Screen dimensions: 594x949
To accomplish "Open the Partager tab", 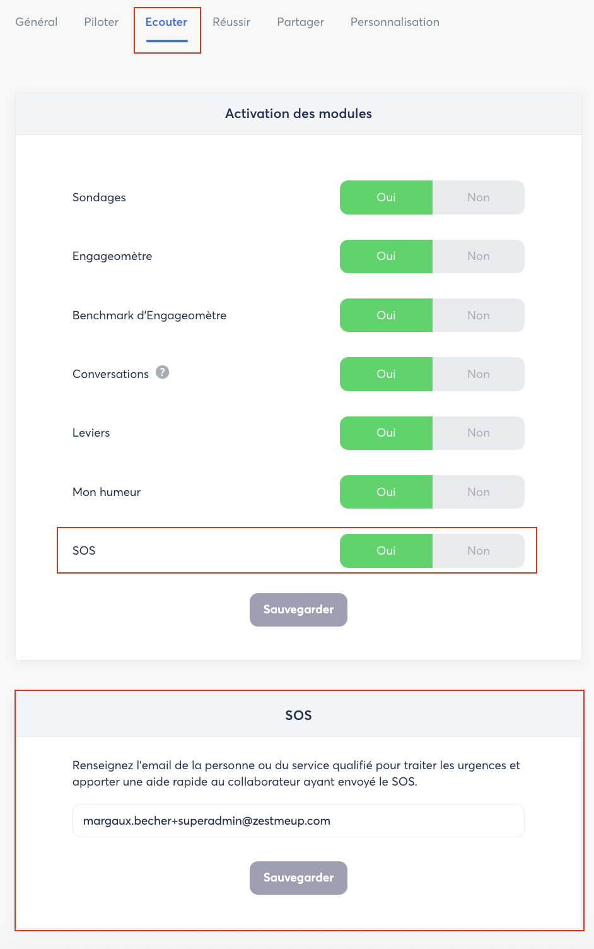I will 301,22.
